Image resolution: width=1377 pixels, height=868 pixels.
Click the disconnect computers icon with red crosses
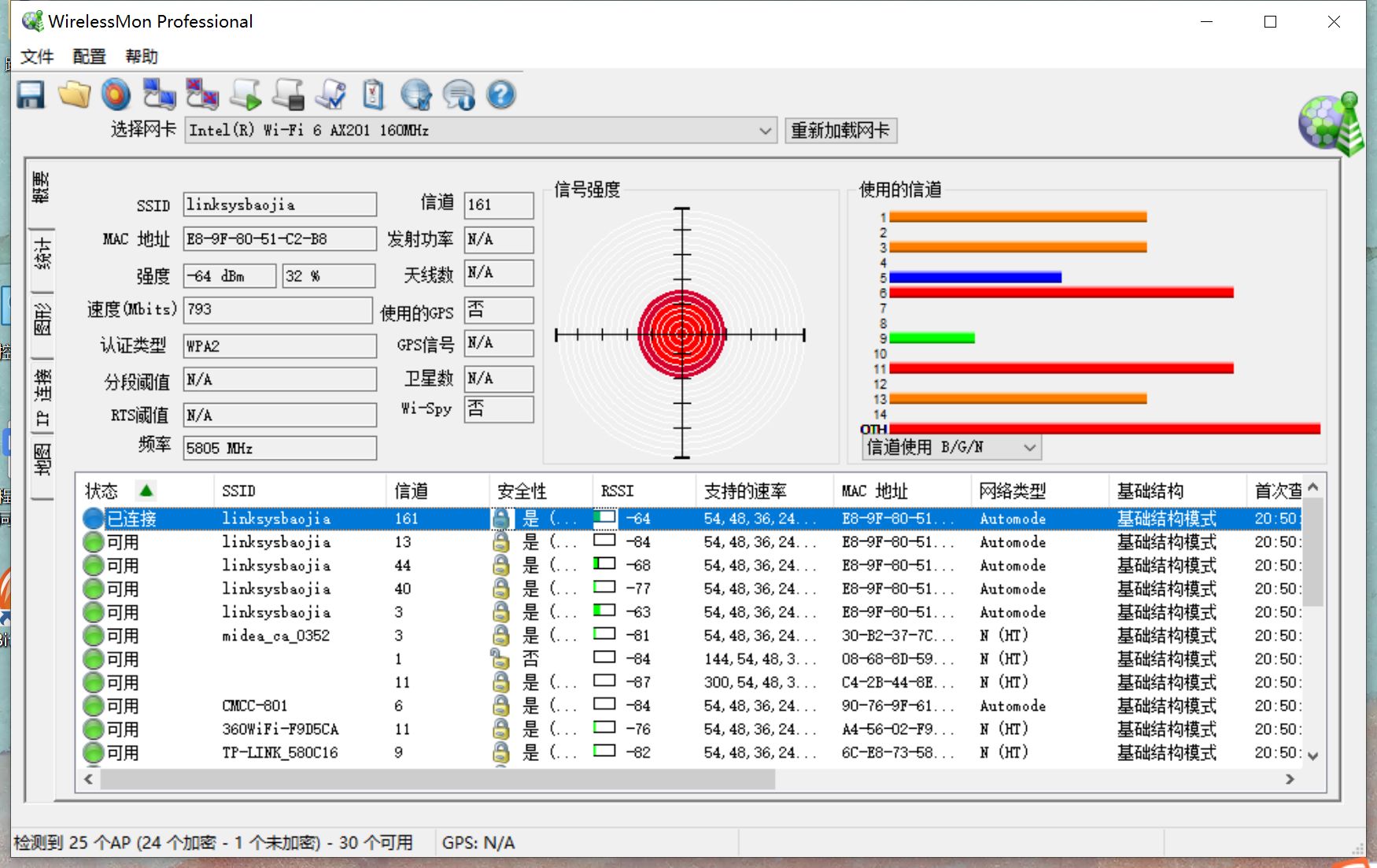coord(202,94)
